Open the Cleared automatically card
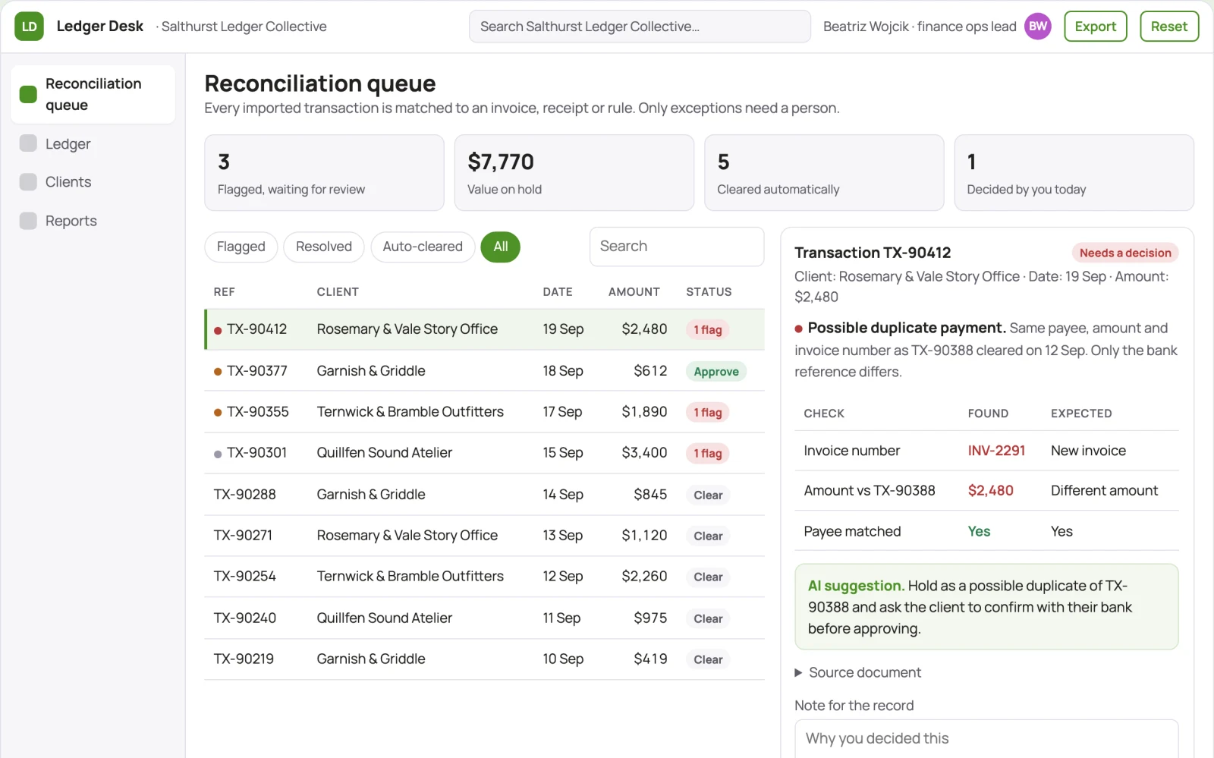Image resolution: width=1214 pixels, height=758 pixels. click(x=824, y=173)
